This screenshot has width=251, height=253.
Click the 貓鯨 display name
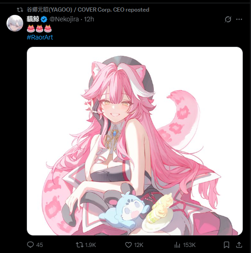tap(33, 19)
